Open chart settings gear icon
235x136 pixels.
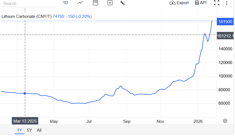coord(225,121)
